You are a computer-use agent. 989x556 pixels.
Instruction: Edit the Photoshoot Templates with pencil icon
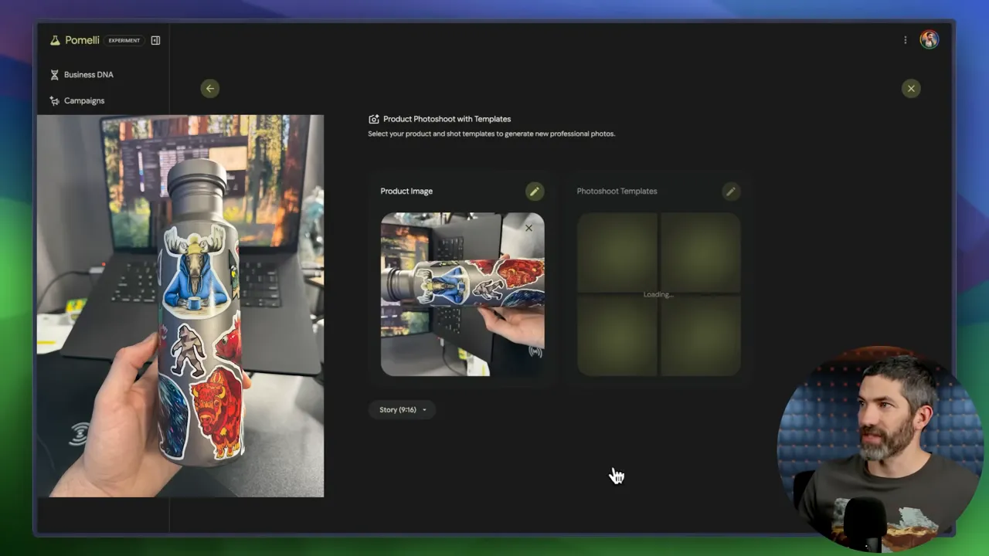point(730,192)
